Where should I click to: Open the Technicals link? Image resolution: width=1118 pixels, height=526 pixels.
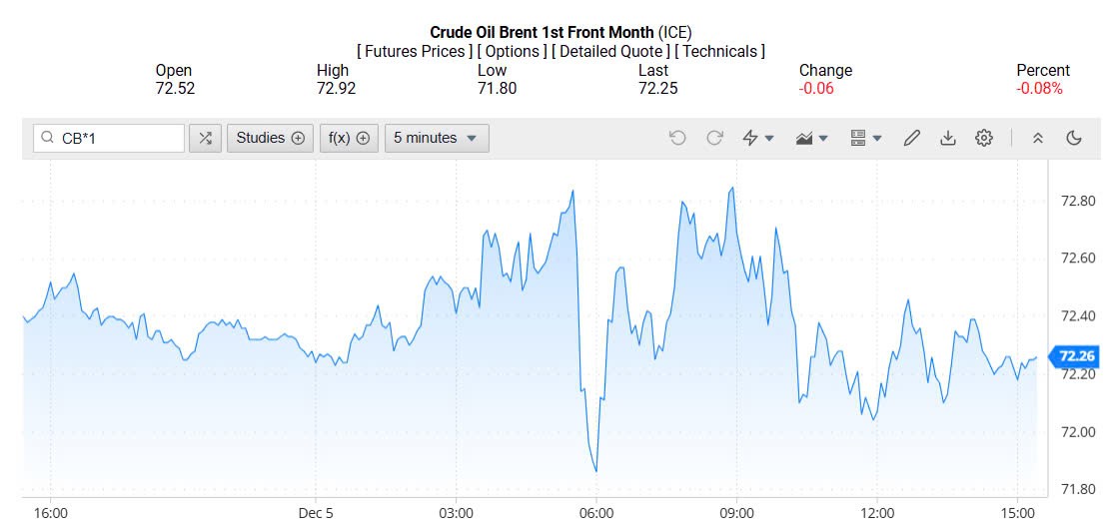[719, 51]
